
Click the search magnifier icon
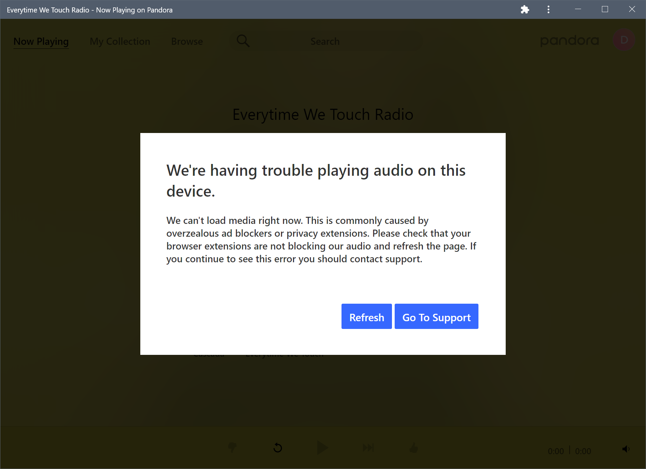point(243,41)
